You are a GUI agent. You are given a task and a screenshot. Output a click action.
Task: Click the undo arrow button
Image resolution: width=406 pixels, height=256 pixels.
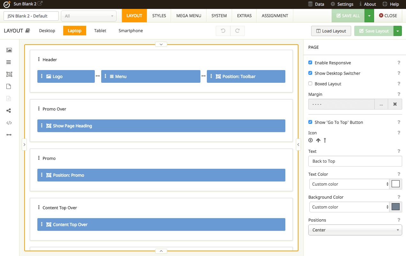click(223, 31)
